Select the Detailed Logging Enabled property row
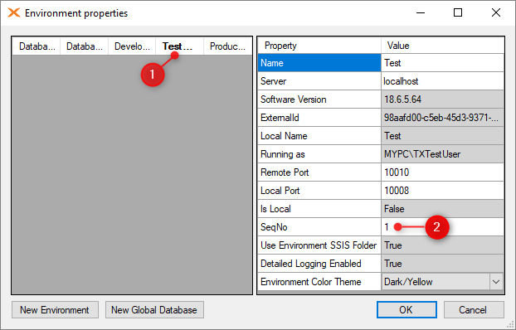 point(381,264)
